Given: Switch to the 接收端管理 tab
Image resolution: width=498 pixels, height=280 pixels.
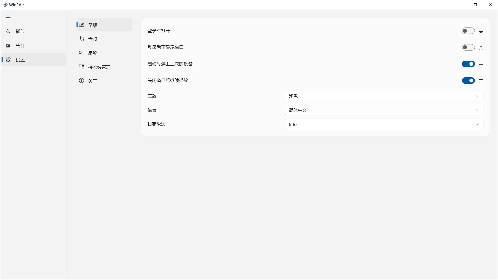Looking at the screenshot, I should pyautogui.click(x=104, y=67).
